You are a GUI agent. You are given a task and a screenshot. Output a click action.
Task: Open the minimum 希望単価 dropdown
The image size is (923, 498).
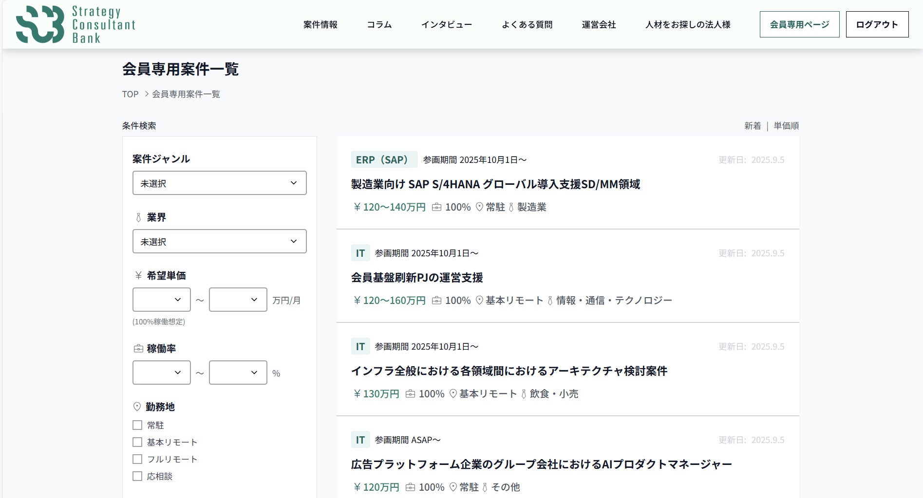161,300
